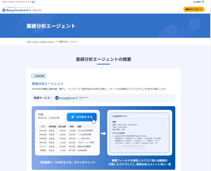Open the AI仕訳分析サマリ illustration panel
The image size is (211, 171).
(x=140, y=133)
